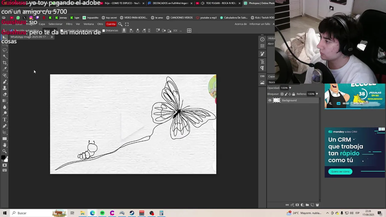386x217 pixels.
Task: Select the Dodge tool
Action: (5, 113)
